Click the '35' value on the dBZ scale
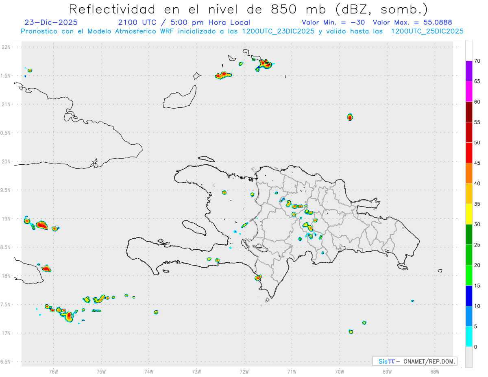Viewport: 488px width, 377px height. tap(477, 204)
